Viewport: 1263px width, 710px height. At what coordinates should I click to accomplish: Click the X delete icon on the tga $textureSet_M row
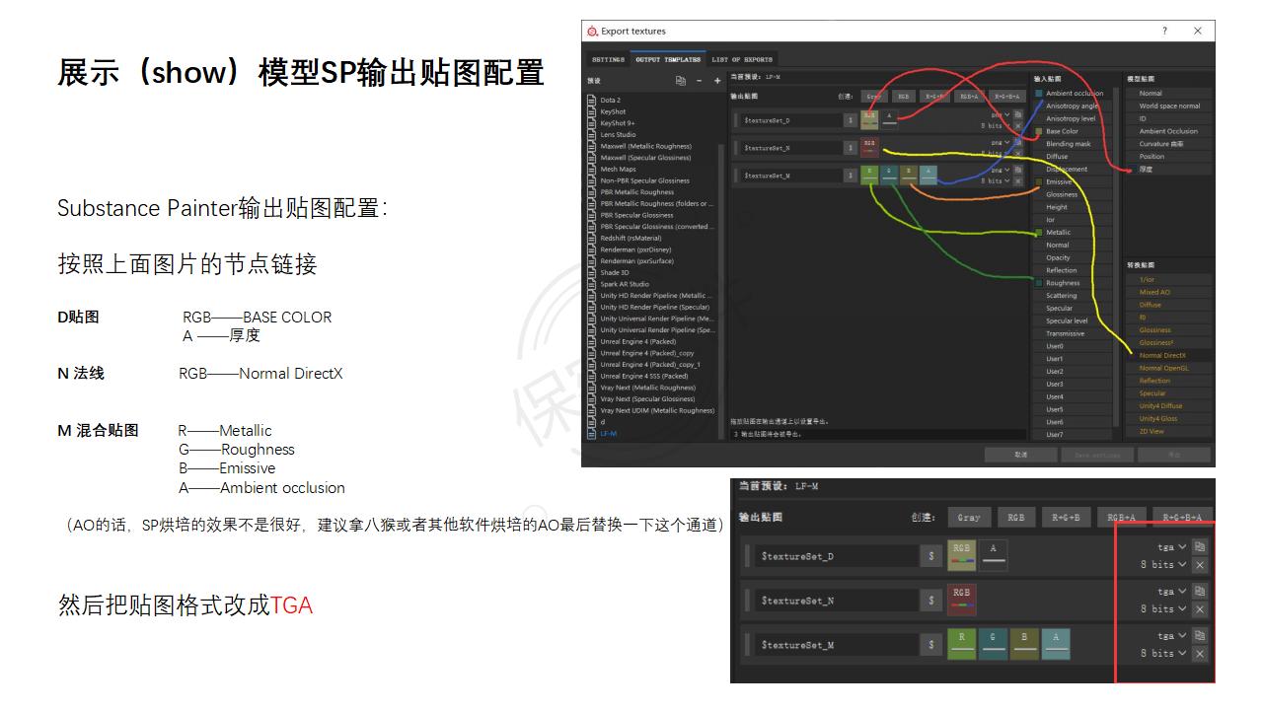pos(1200,654)
